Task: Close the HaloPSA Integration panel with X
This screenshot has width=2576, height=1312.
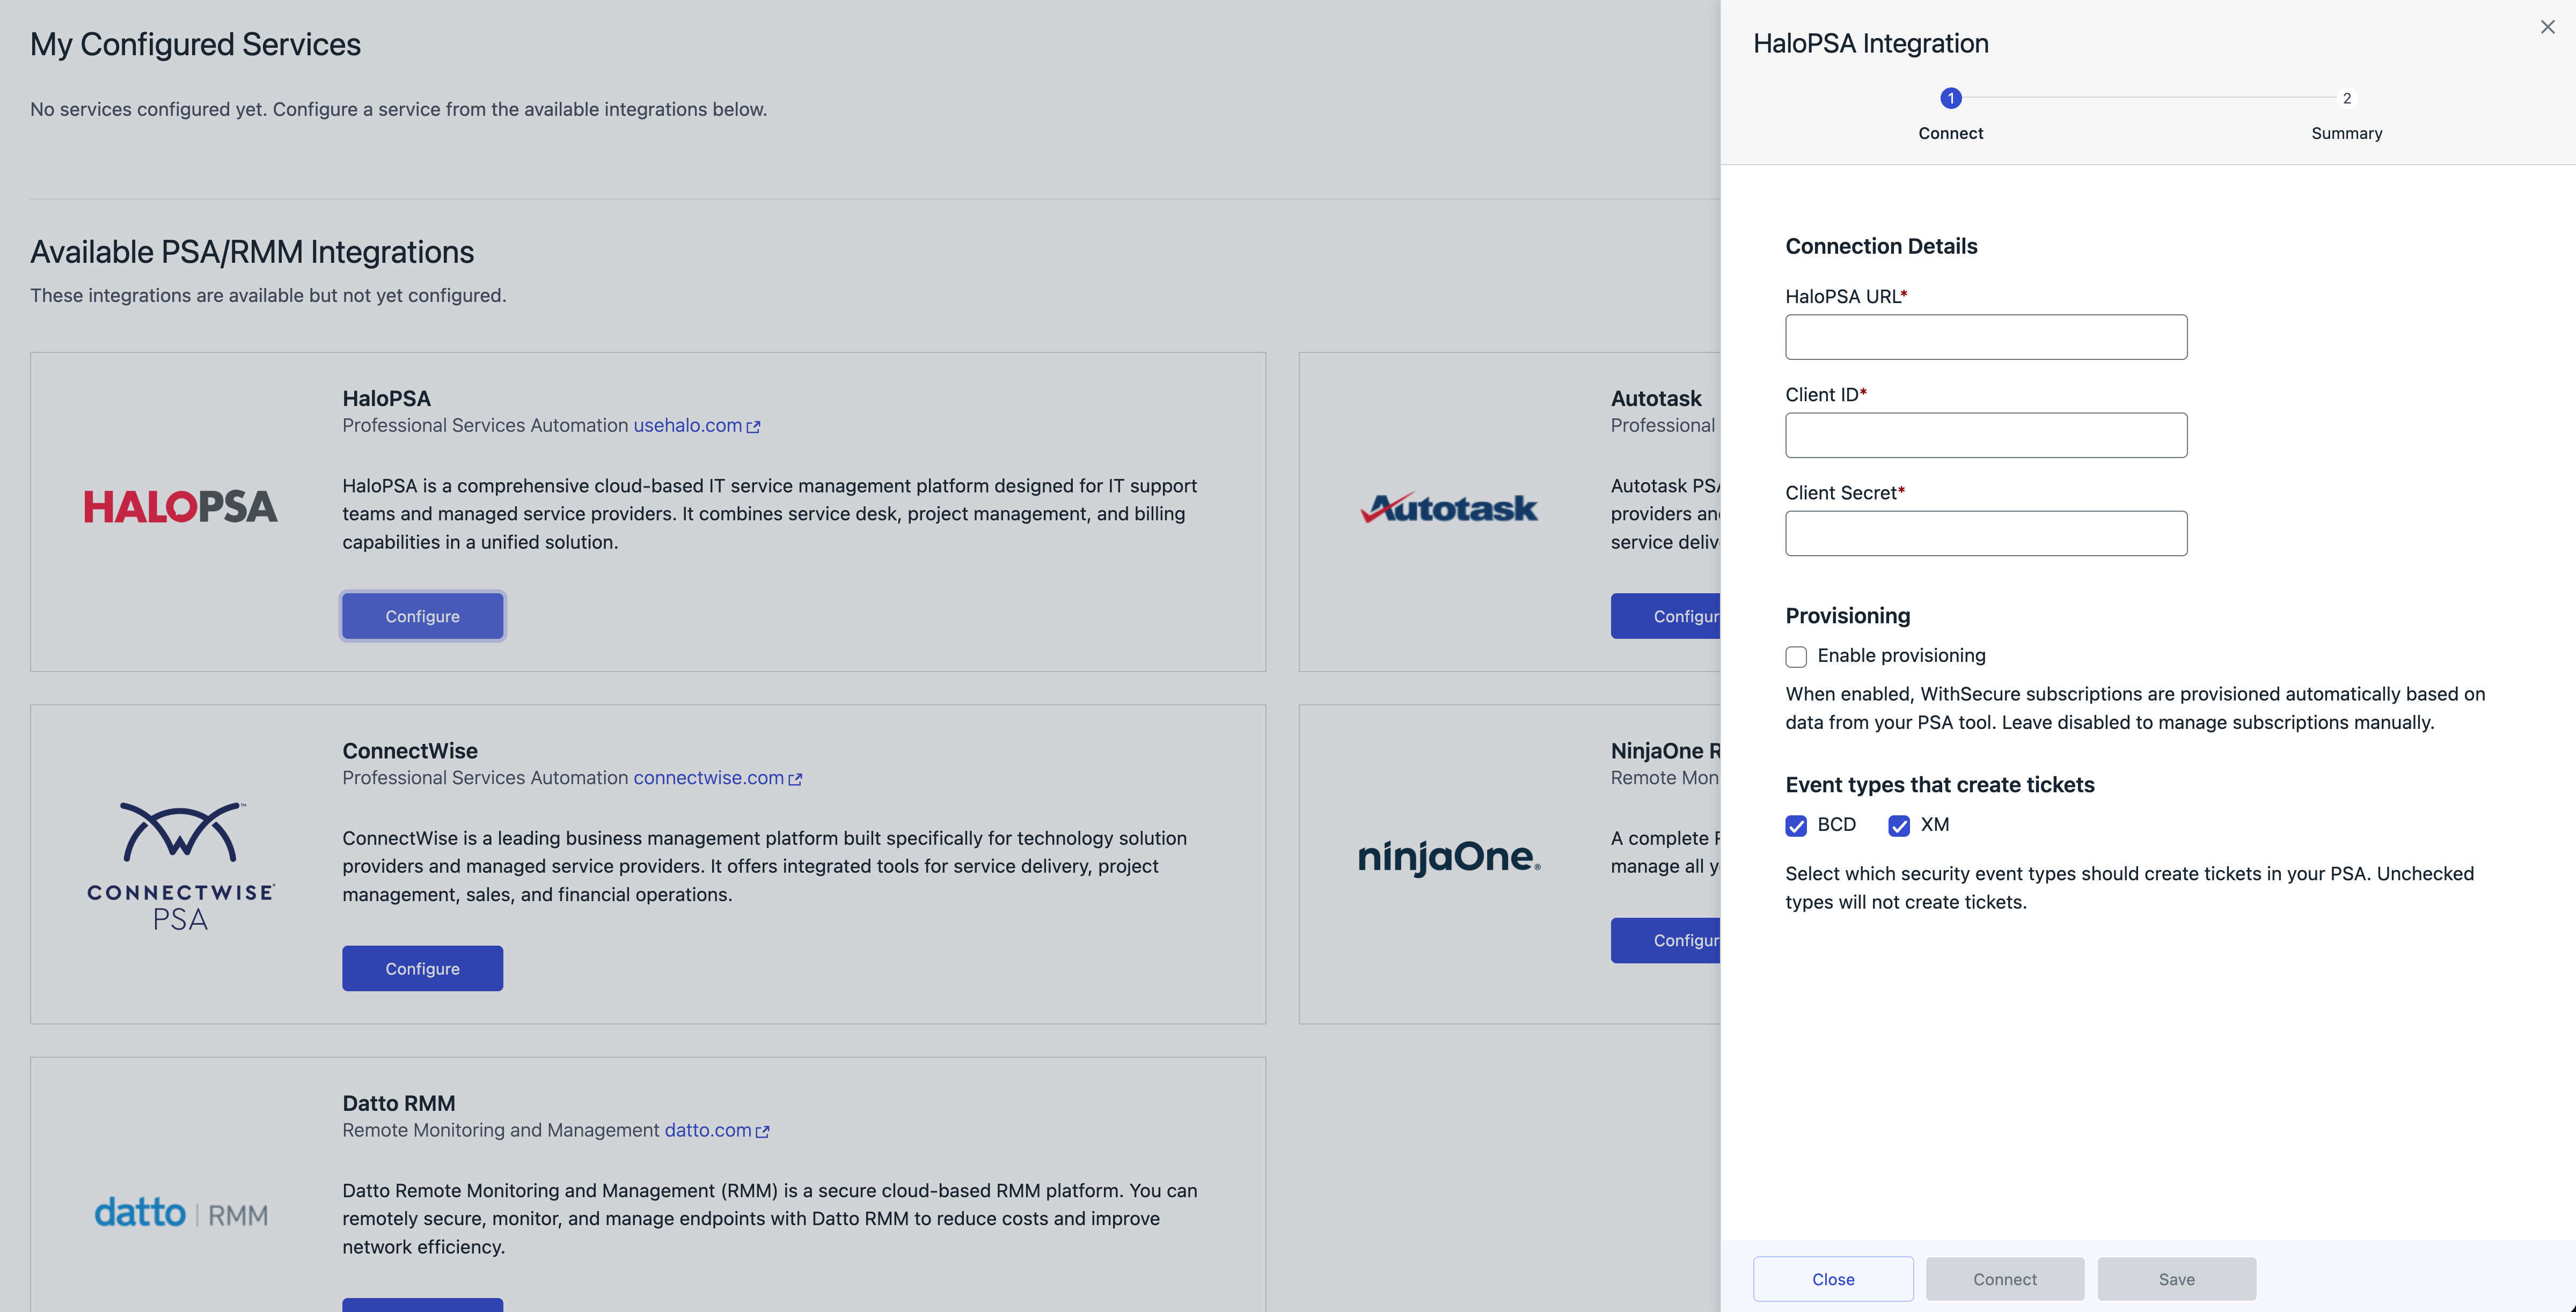Action: coord(2547,27)
